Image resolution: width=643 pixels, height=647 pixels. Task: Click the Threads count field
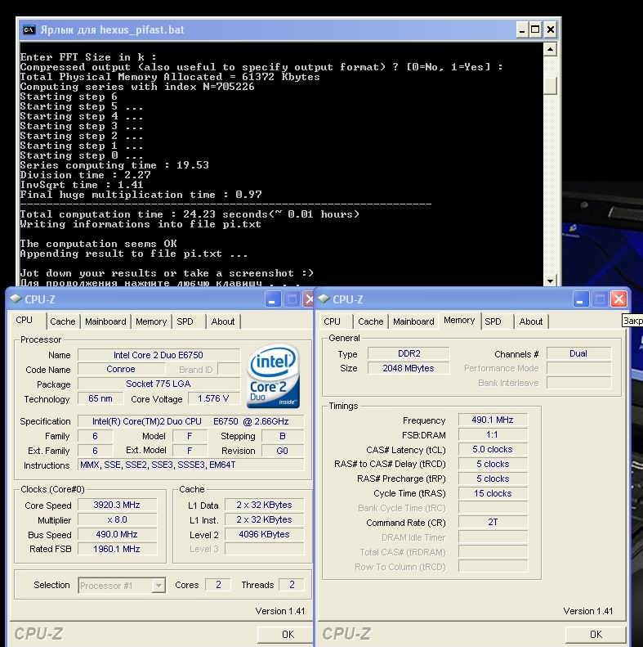(292, 585)
